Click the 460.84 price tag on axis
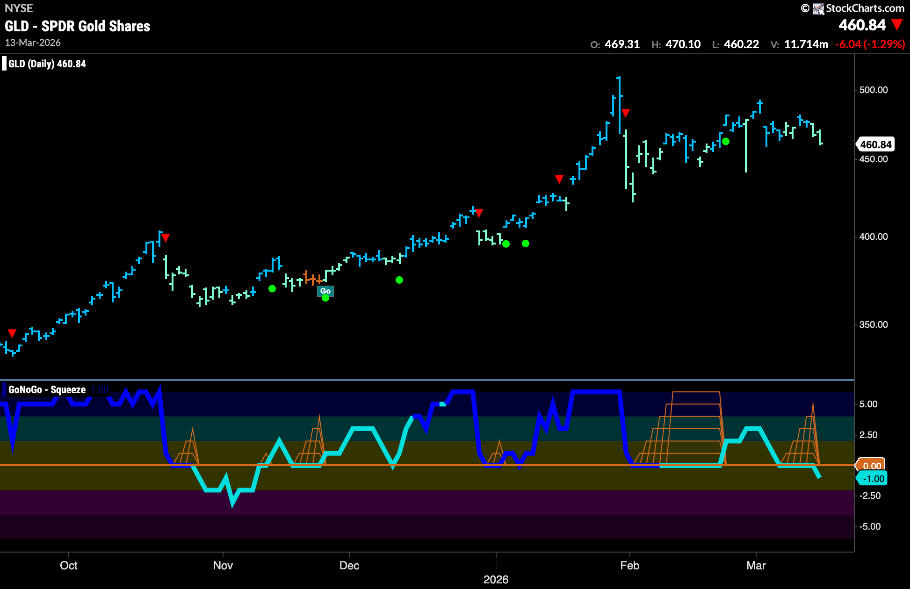The height and width of the screenshot is (589, 910). (x=875, y=144)
